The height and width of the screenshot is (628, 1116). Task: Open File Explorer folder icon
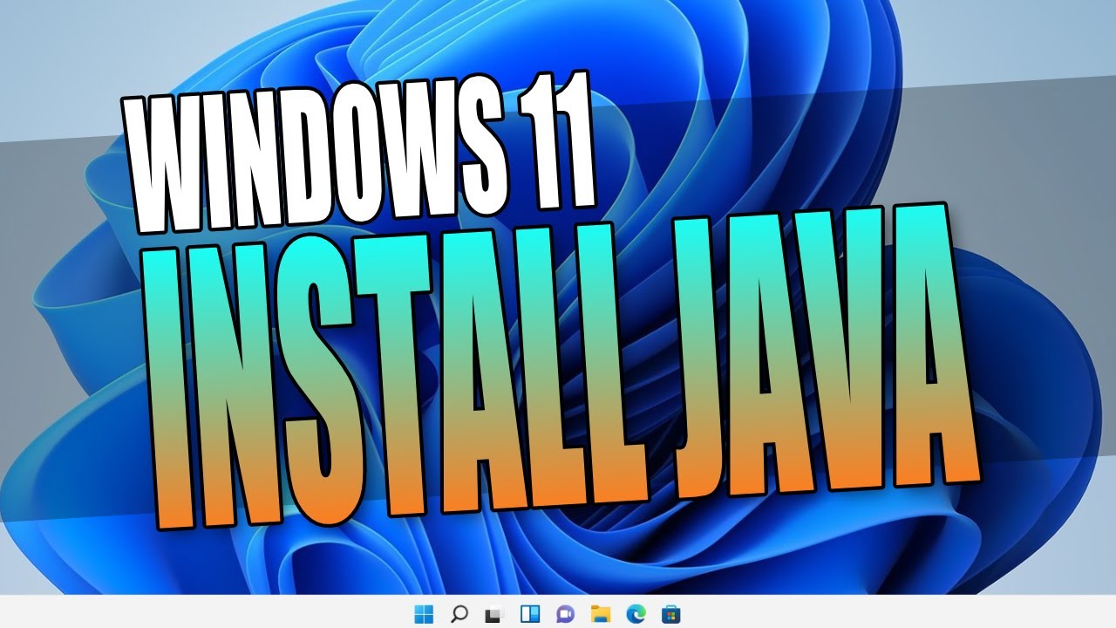600,613
